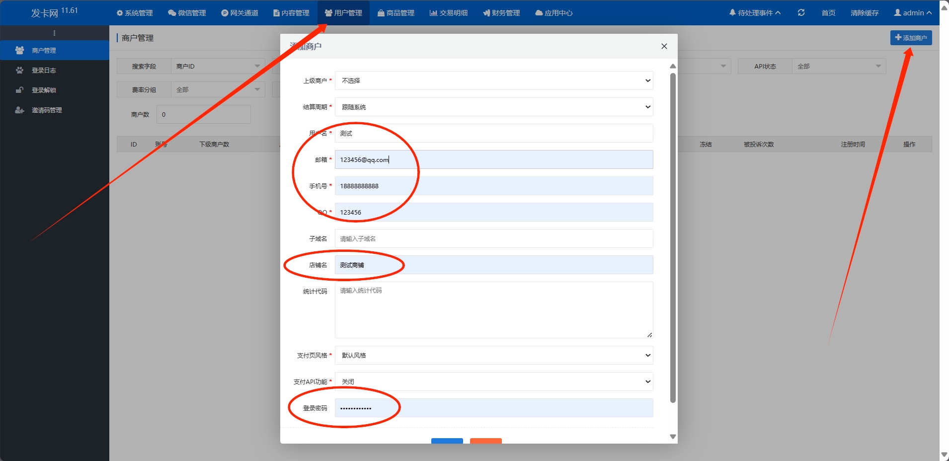Viewport: 949px width, 461px height.
Task: Open 登录解锁 in the left sidebar
Action: click(55, 90)
